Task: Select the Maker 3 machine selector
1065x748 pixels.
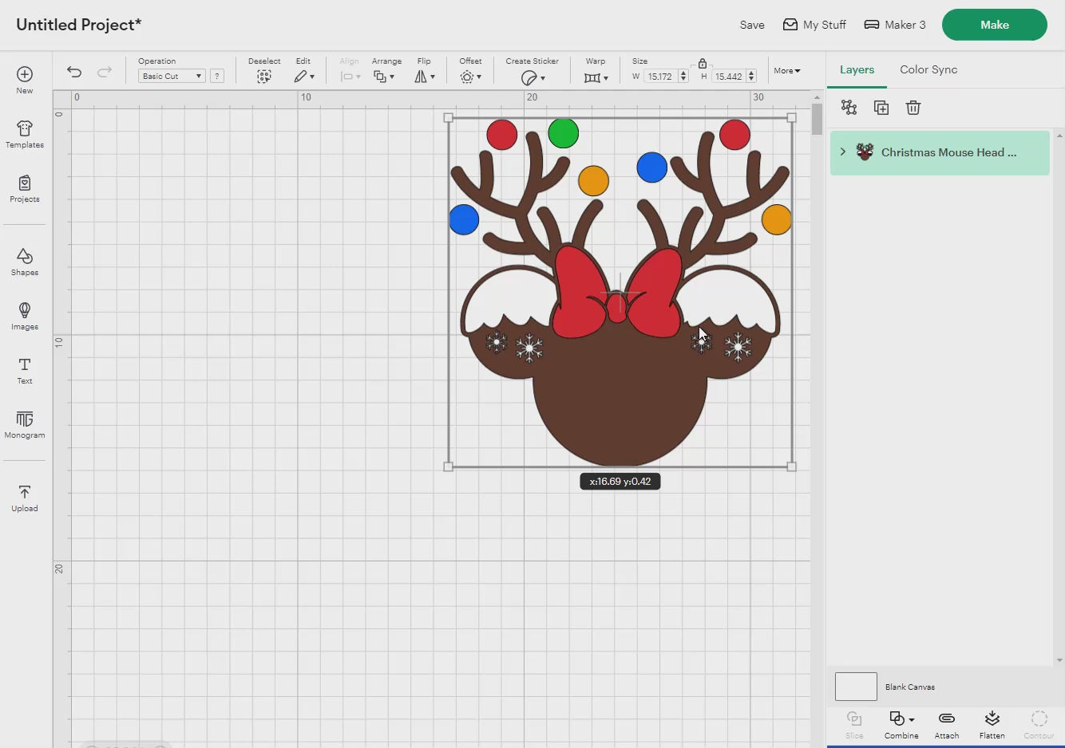Action: pos(895,25)
